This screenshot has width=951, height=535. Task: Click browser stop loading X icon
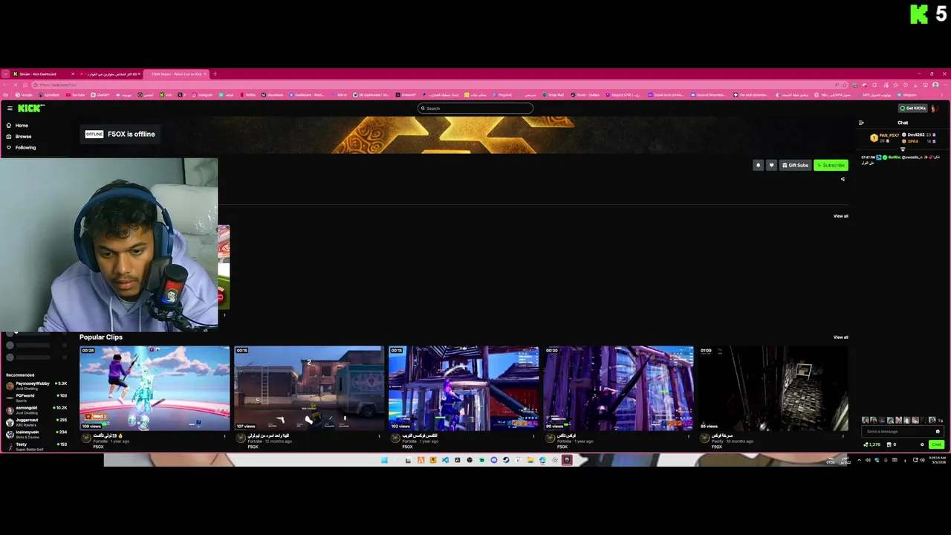coord(16,85)
